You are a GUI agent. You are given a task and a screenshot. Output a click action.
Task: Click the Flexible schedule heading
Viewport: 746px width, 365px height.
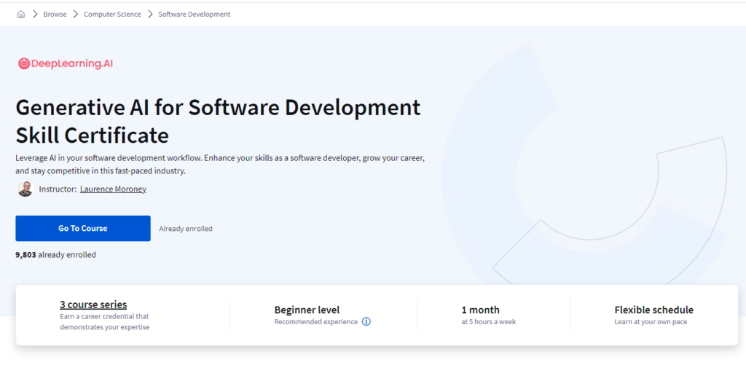[x=653, y=310]
